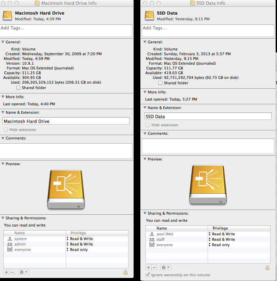Click Comments text box in Macintosh Hard Drive window

click(x=66, y=151)
